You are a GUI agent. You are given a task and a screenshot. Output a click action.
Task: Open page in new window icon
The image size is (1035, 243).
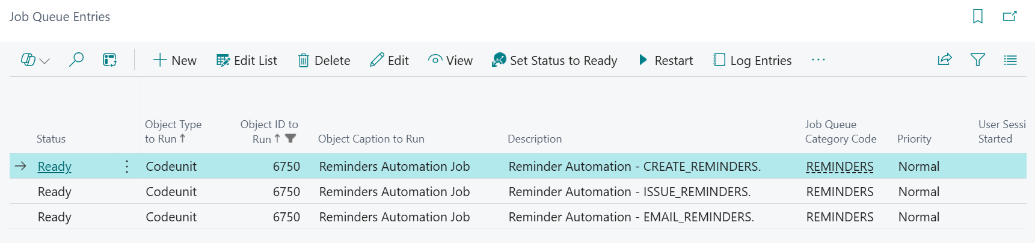pyautogui.click(x=1010, y=16)
